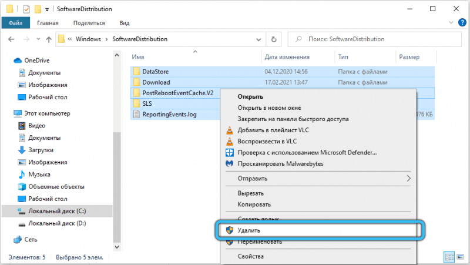Open the Музыка folder
This screenshot has height=265, width=470.
(34, 175)
